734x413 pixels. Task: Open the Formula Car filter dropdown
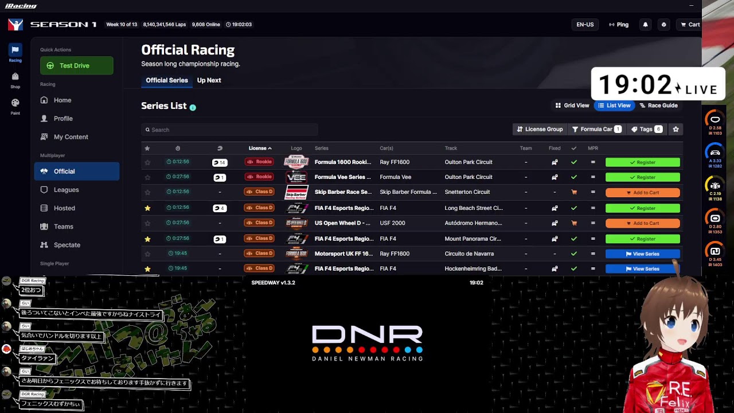(x=596, y=130)
